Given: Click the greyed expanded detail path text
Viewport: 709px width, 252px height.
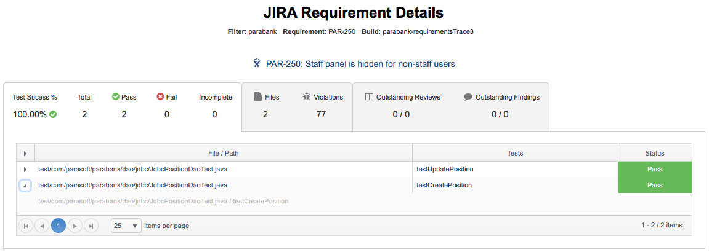Looking at the screenshot, I should pyautogui.click(x=163, y=201).
